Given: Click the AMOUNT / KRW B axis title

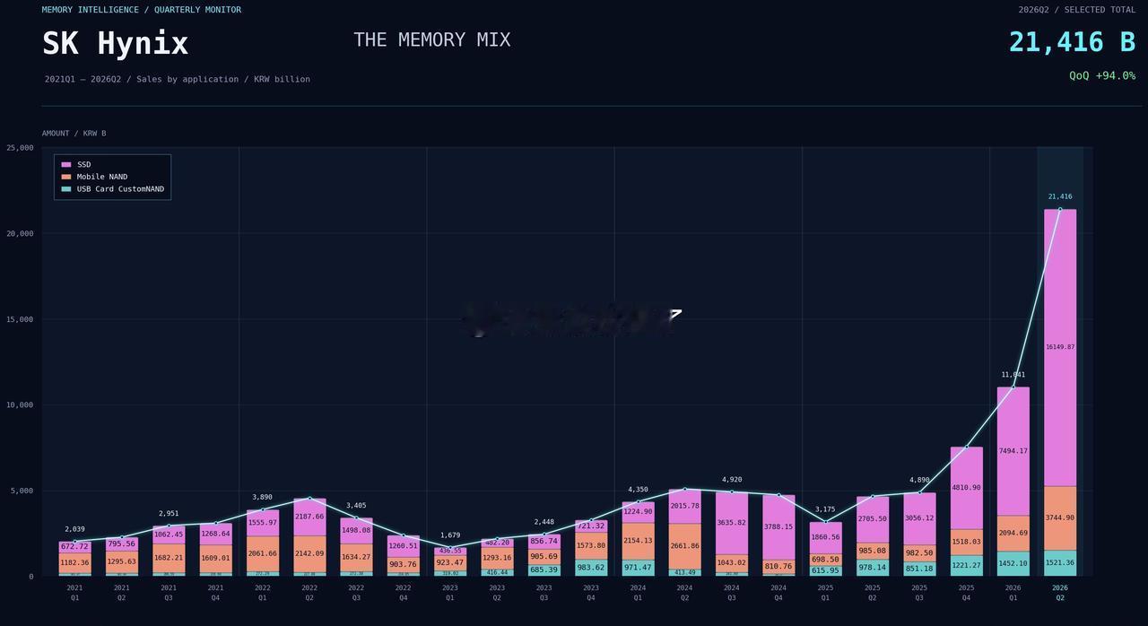Looking at the screenshot, I should coord(74,134).
